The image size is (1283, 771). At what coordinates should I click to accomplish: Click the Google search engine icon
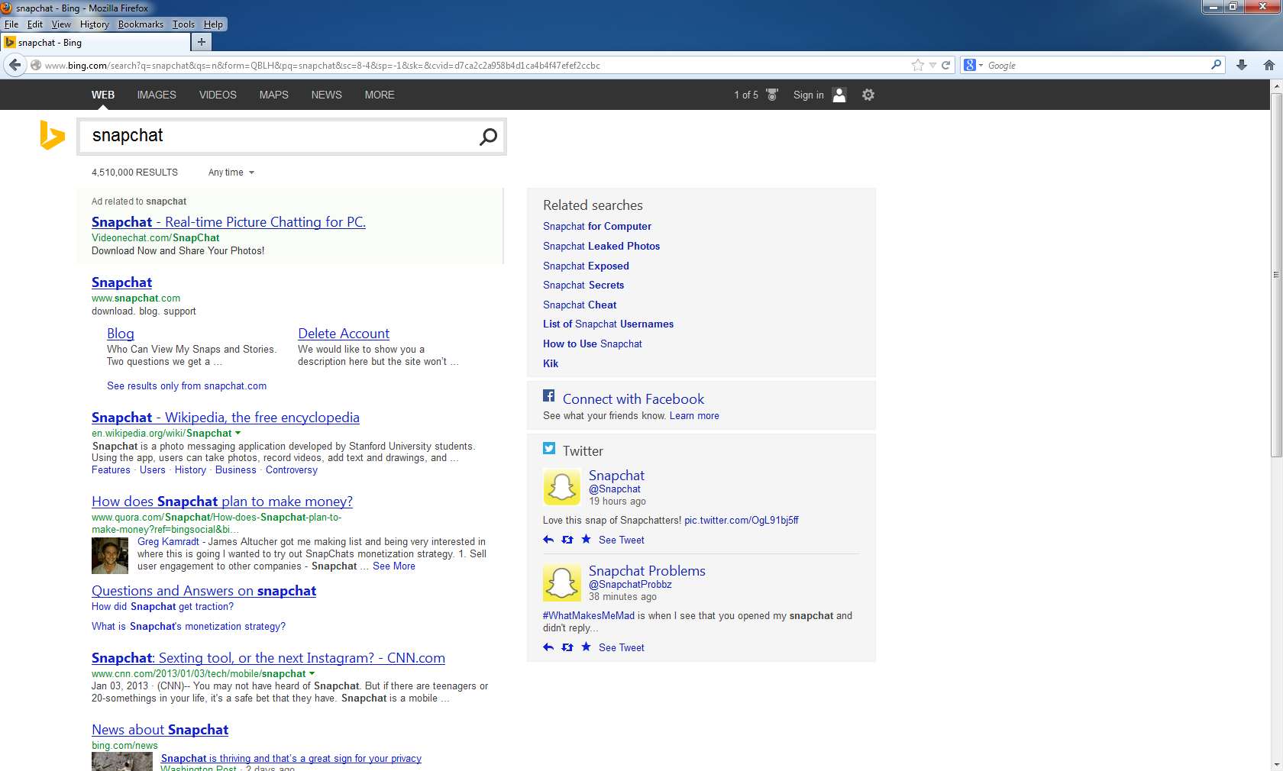coord(969,65)
